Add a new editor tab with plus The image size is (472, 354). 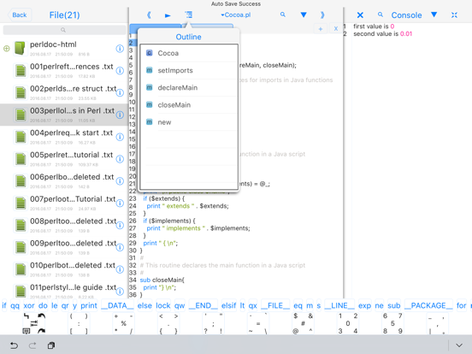pyautogui.click(x=321, y=29)
